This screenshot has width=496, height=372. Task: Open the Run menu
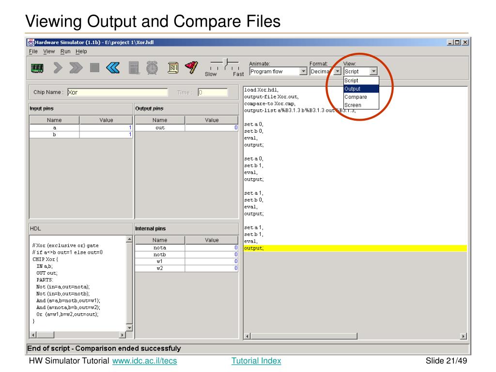(x=65, y=51)
